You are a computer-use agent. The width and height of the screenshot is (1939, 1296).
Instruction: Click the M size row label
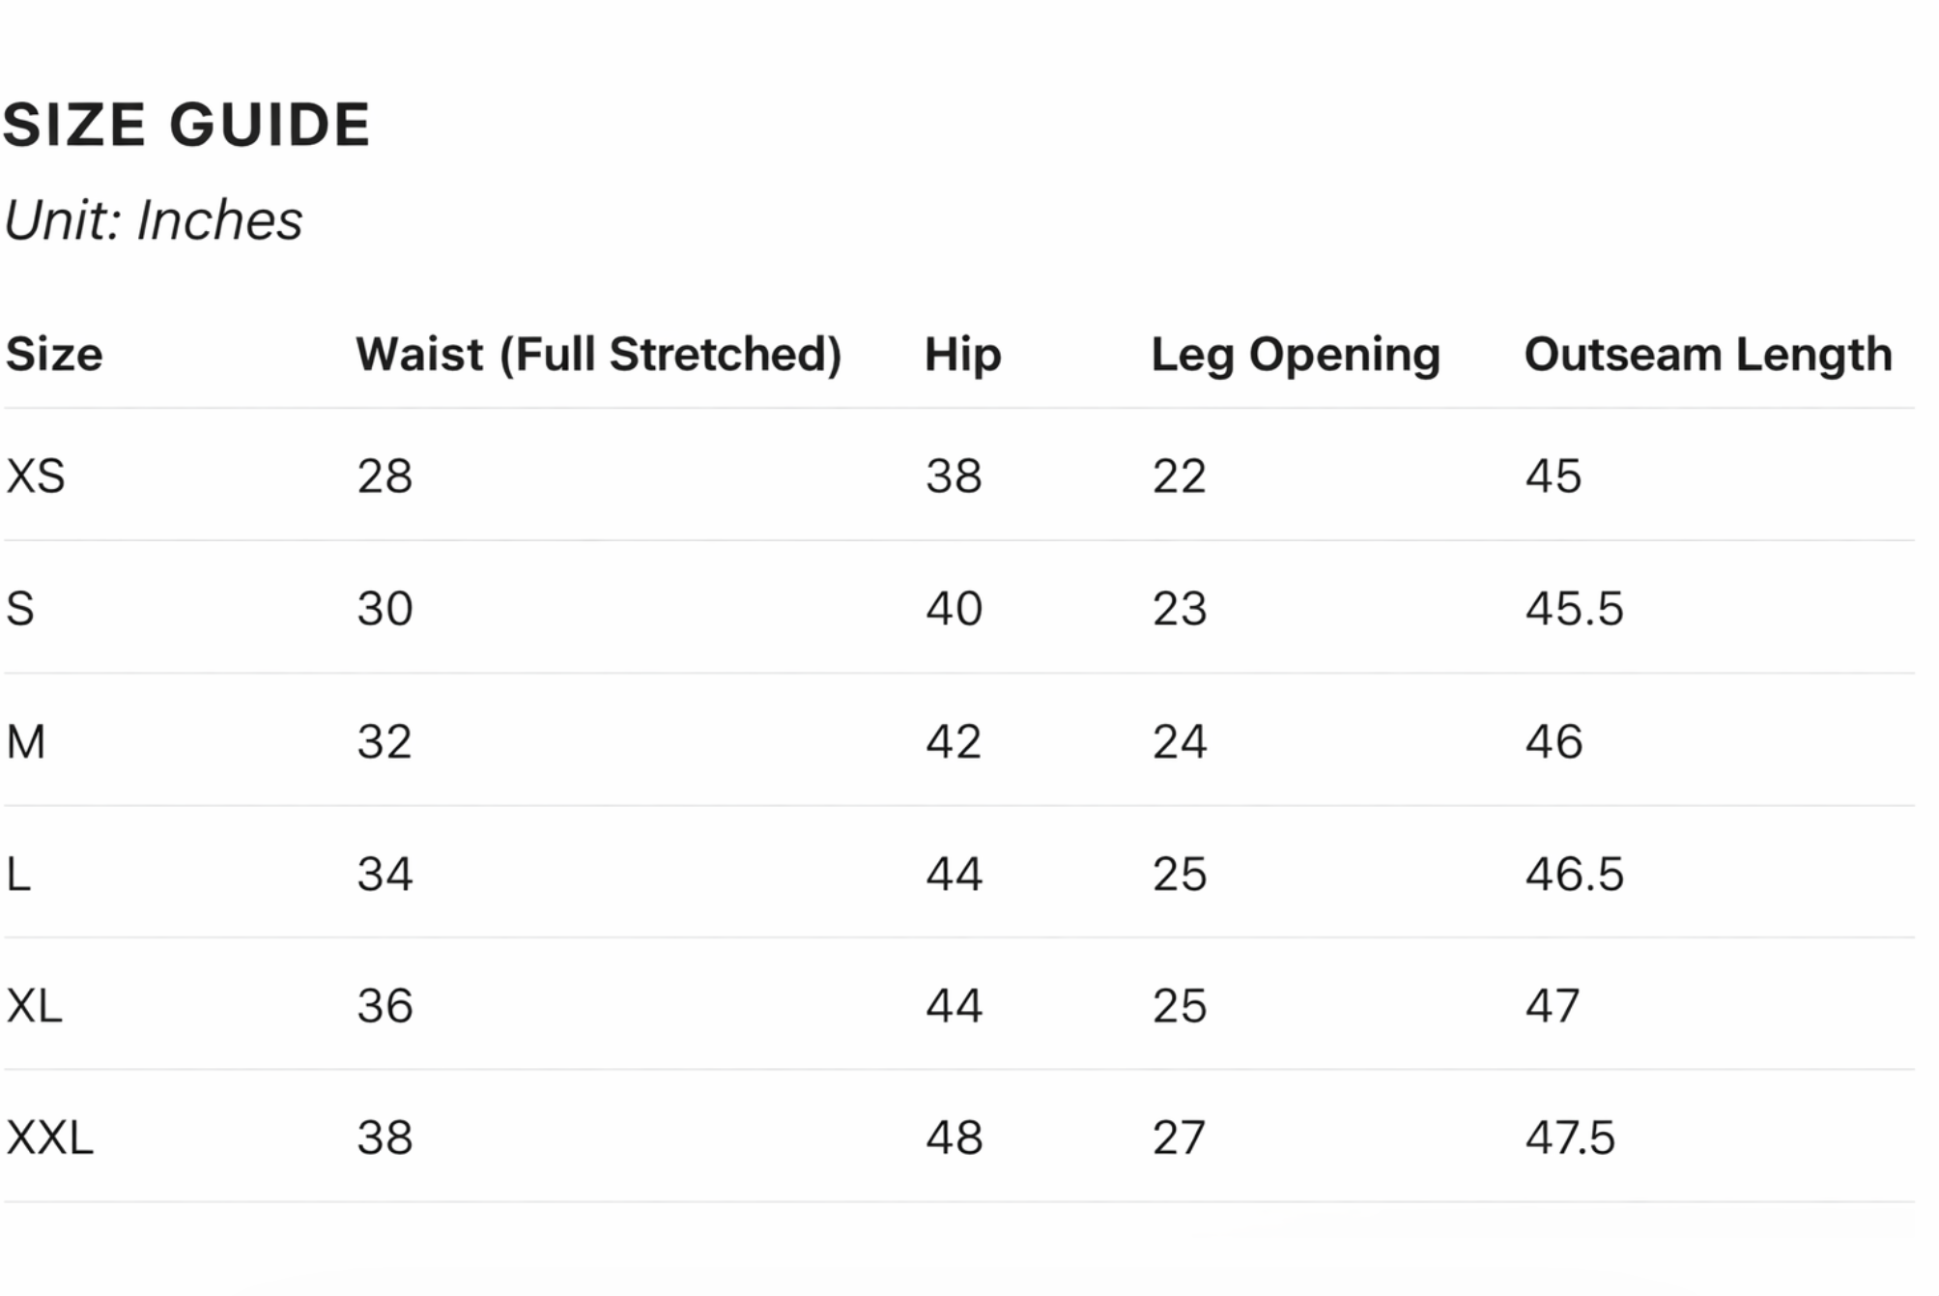tap(26, 742)
